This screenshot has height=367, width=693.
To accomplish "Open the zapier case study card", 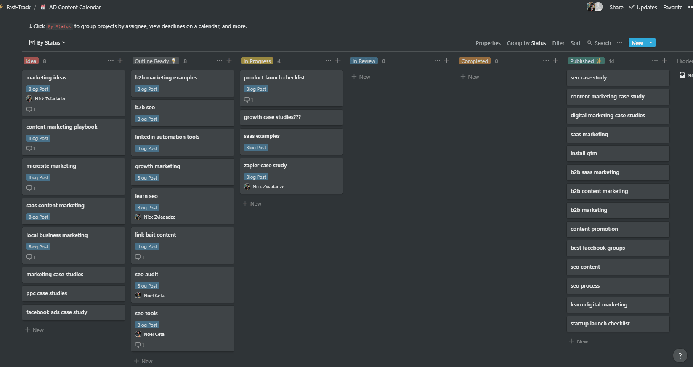I will (291, 176).
